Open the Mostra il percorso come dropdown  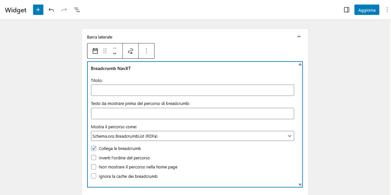(x=192, y=136)
